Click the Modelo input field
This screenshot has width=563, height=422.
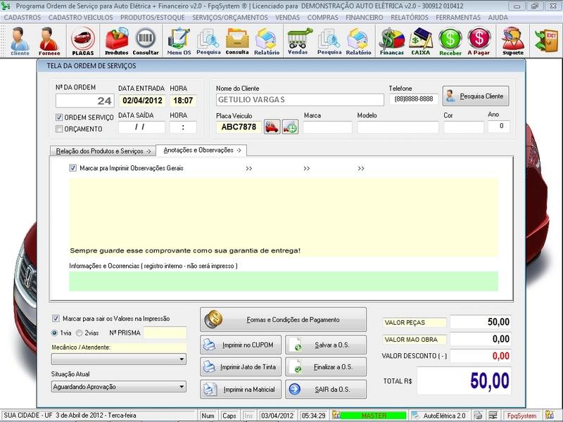click(398, 127)
